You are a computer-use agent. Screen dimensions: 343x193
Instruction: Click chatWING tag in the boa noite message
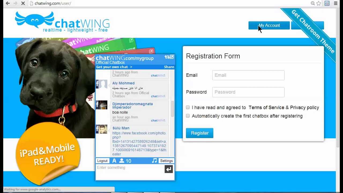coord(158,120)
